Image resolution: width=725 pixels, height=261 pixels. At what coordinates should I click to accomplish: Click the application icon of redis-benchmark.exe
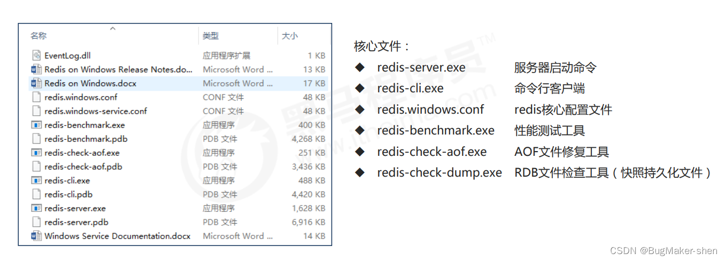point(36,125)
